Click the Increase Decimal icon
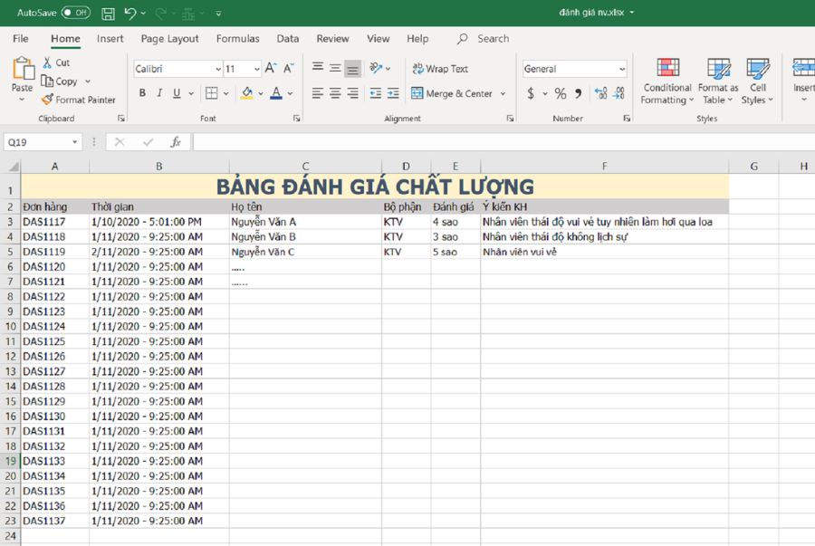The image size is (815, 546). click(x=601, y=93)
